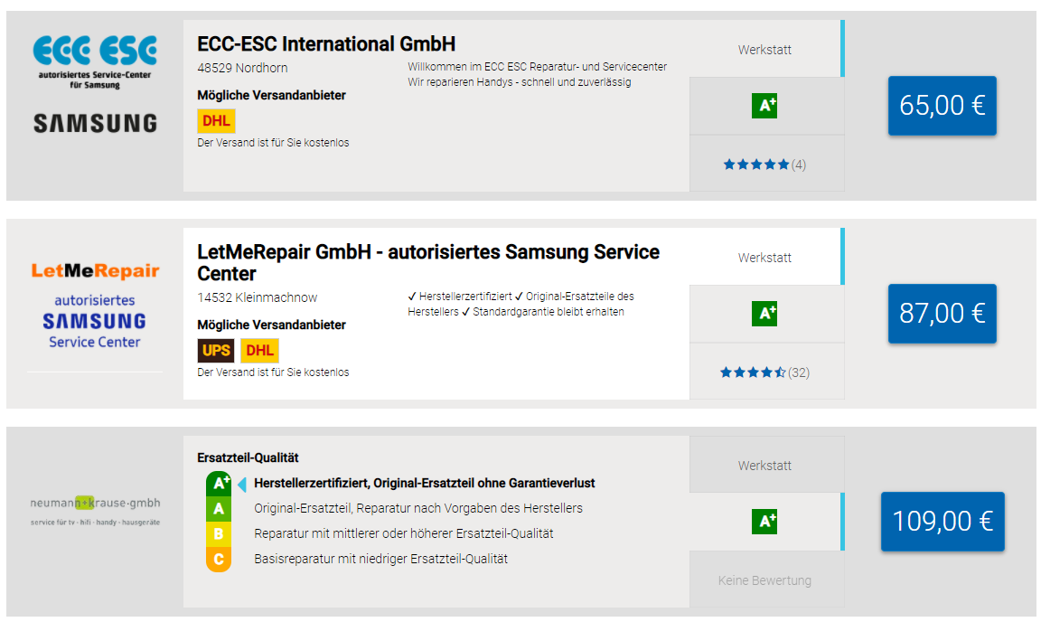This screenshot has height=622, width=1041.
Task: Select Werkstatt tab in LetMeRepair row
Action: (x=764, y=258)
